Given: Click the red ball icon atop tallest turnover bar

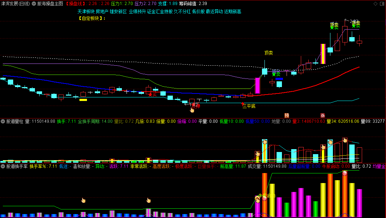Looking at the screenshot, I should [x=345, y=173].
